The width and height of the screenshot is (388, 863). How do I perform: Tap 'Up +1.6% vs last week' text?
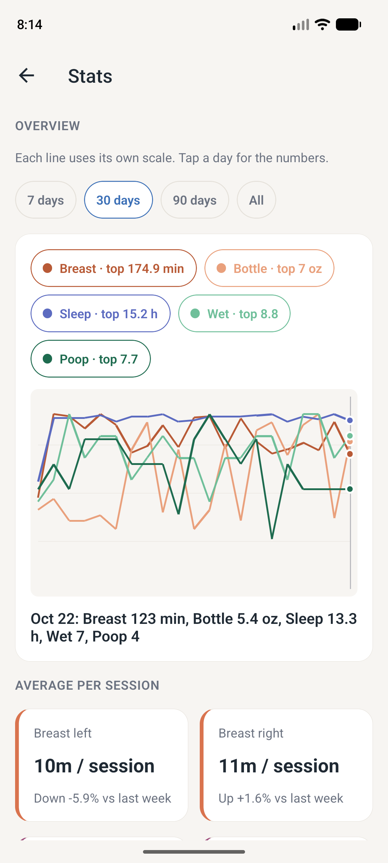click(x=281, y=798)
